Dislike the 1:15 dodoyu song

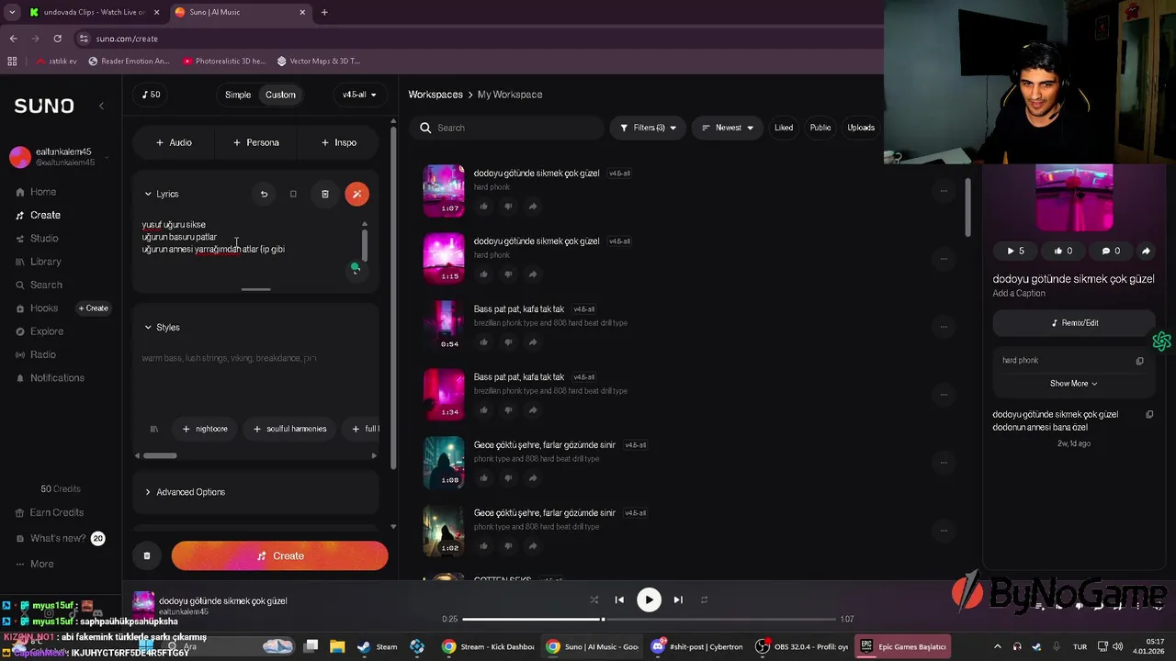pyautogui.click(x=507, y=274)
